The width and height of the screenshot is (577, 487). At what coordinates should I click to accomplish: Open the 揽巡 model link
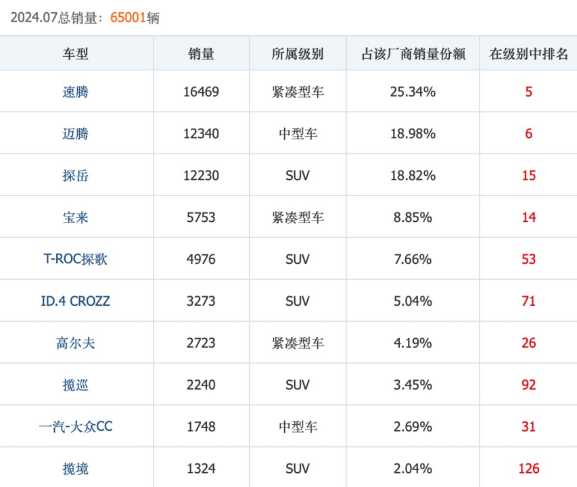coord(76,385)
